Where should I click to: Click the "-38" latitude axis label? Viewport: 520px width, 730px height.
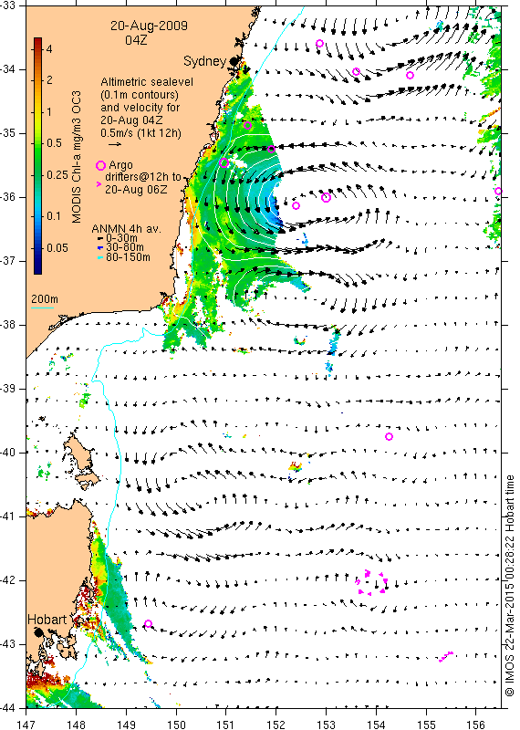8,325
